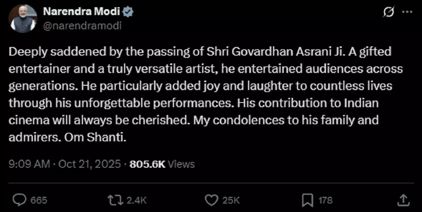Open the three-dot More options menu
This screenshot has width=422, height=212.
click(x=407, y=12)
